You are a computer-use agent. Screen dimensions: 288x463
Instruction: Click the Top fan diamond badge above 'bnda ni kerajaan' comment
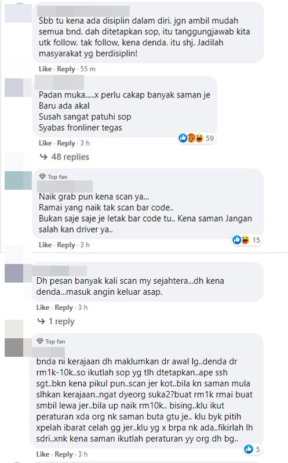40,341
